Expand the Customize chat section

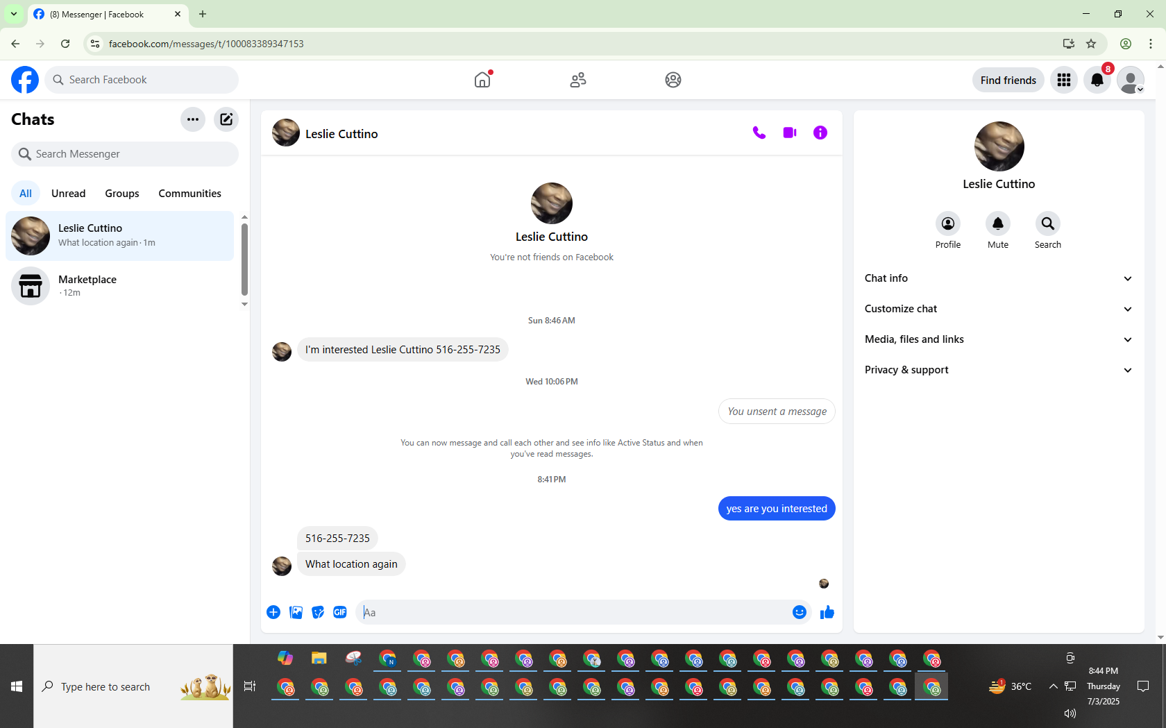pos(999,309)
